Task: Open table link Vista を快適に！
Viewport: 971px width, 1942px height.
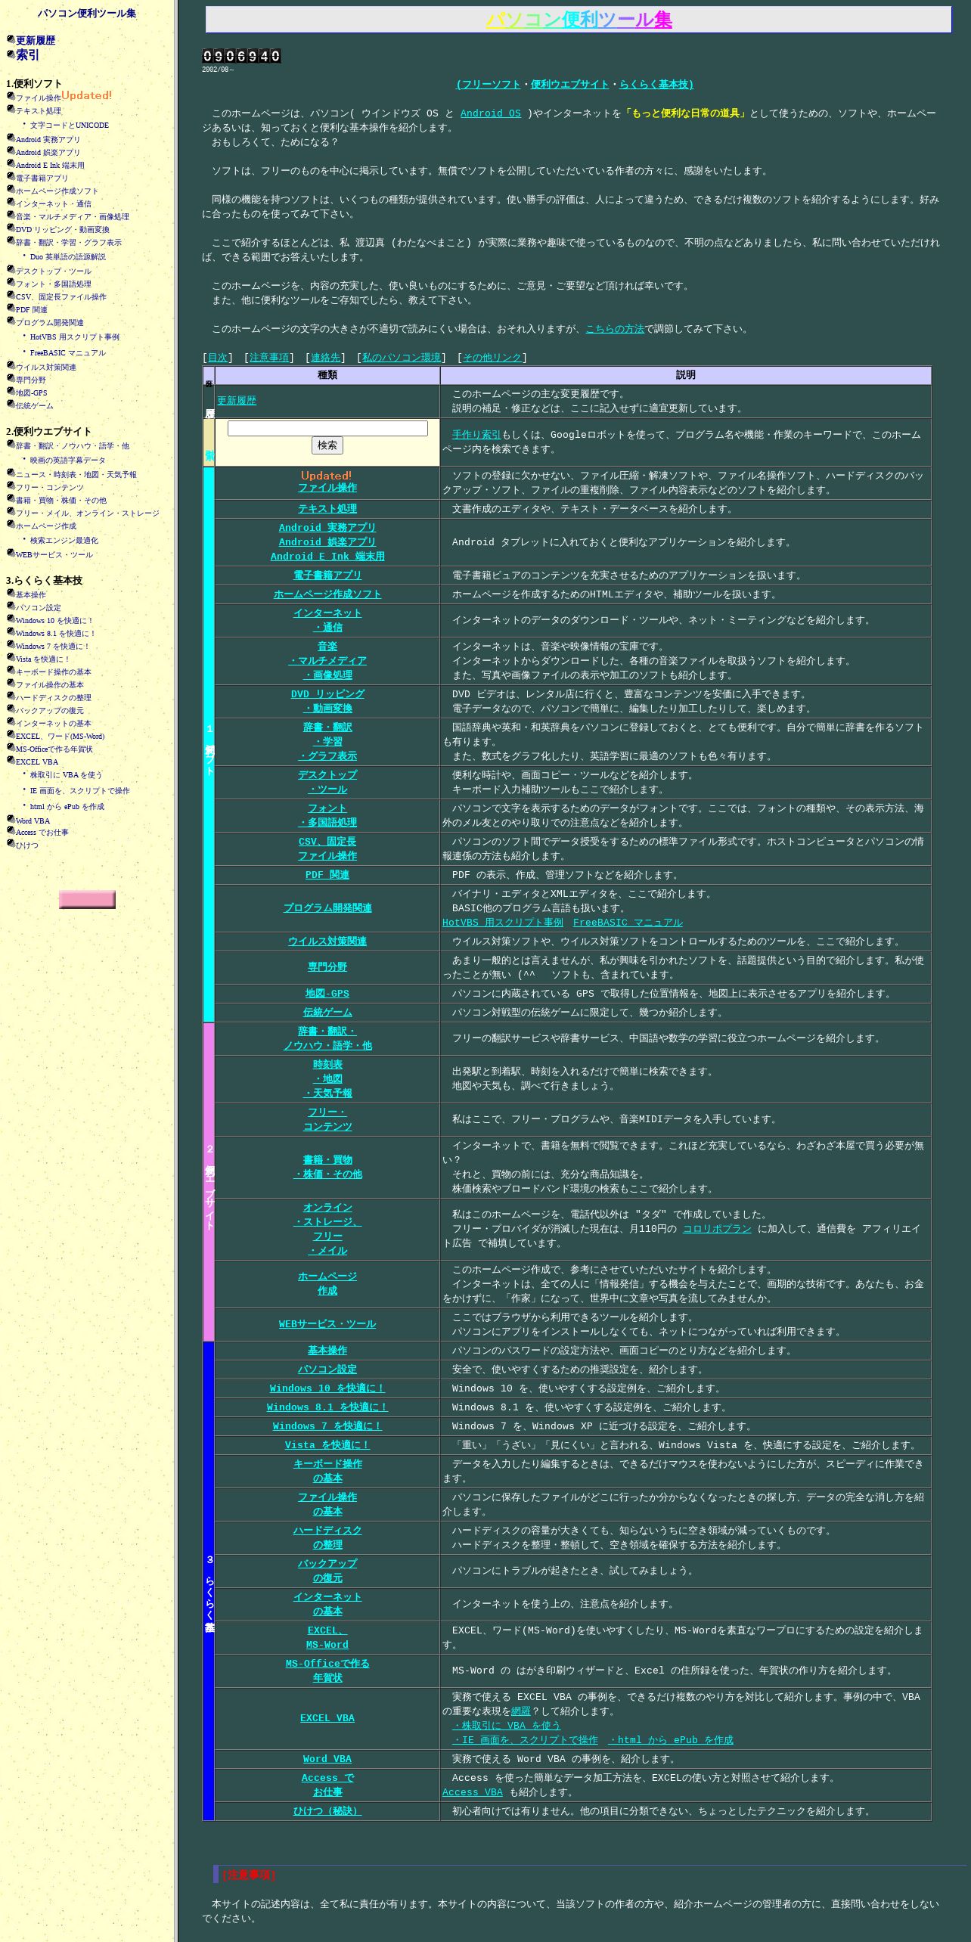Action: click(327, 1445)
